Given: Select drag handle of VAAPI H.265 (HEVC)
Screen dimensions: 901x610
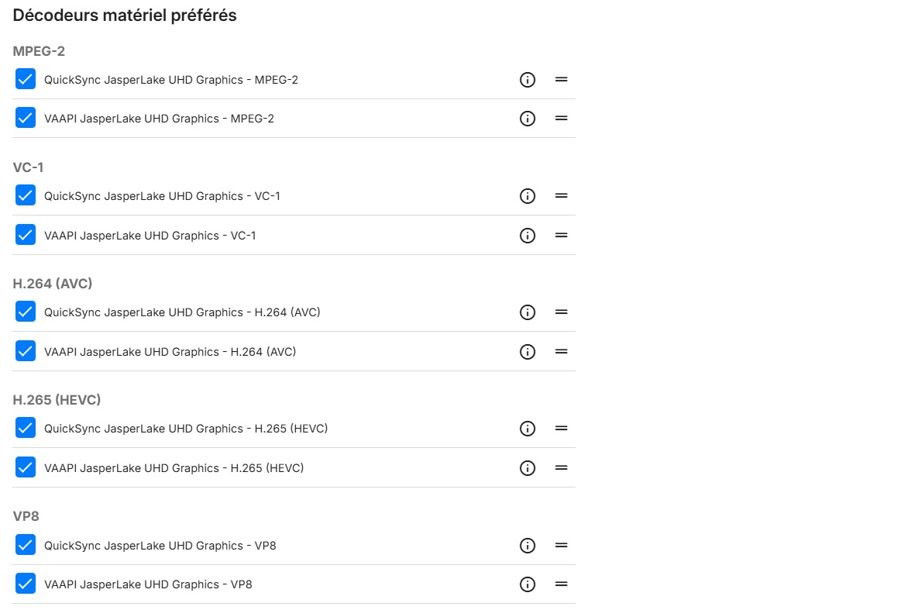Looking at the screenshot, I should (x=562, y=468).
